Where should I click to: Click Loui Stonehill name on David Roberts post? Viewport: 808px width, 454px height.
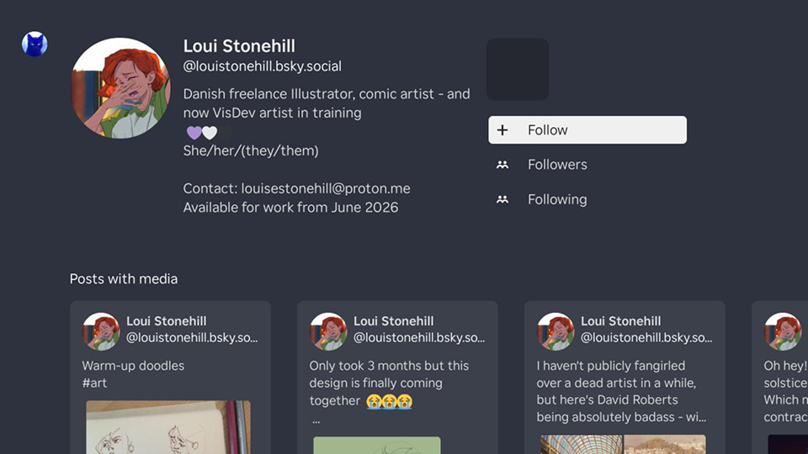coord(620,321)
